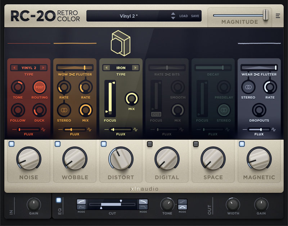Select next distortion type after IRON
Screen dimensions: 288x226
[x=136, y=68]
